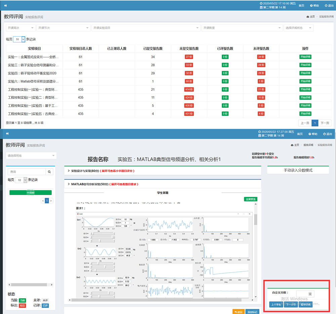The width and height of the screenshot is (336, 314).
Task: Go to 下一页 in table pagination
Action: [325, 123]
